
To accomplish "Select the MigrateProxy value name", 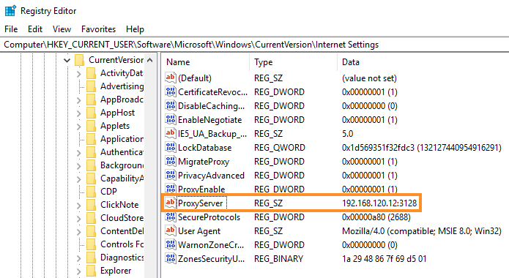I will coord(204,162).
